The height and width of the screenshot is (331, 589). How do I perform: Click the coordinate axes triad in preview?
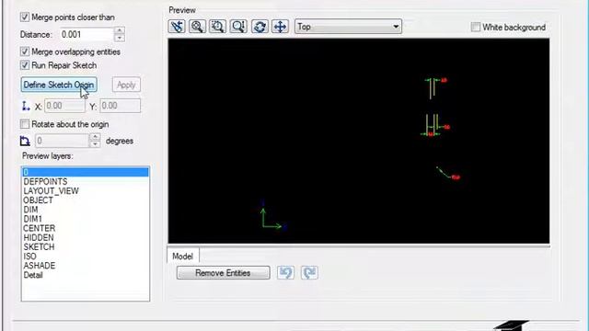pos(273,216)
